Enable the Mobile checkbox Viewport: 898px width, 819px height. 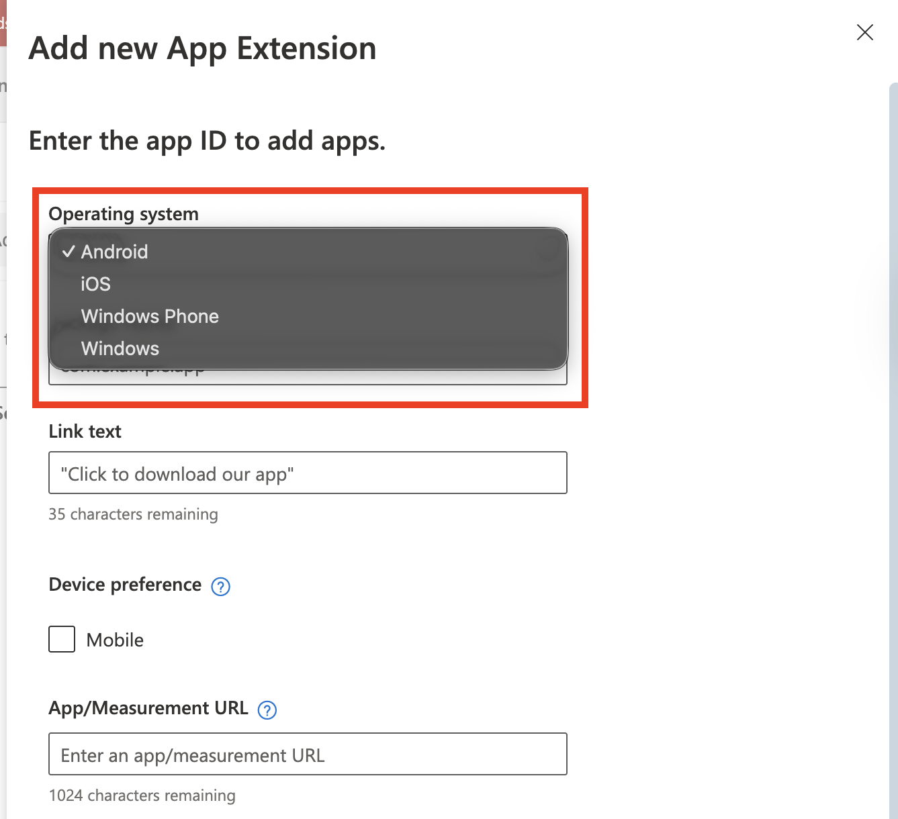(62, 639)
